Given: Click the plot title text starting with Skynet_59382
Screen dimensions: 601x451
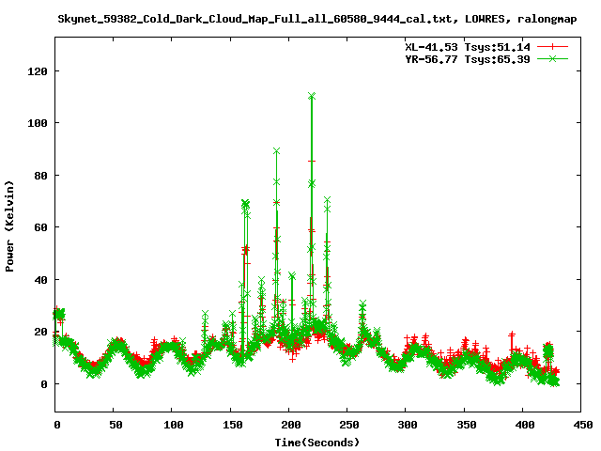Looking at the screenshot, I should (x=317, y=19).
